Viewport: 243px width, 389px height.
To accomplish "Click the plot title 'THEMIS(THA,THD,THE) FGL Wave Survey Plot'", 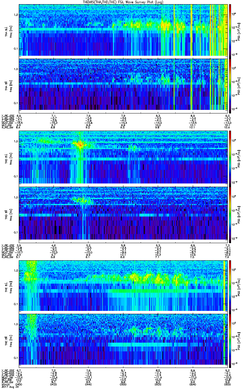I will click(124, 2).
